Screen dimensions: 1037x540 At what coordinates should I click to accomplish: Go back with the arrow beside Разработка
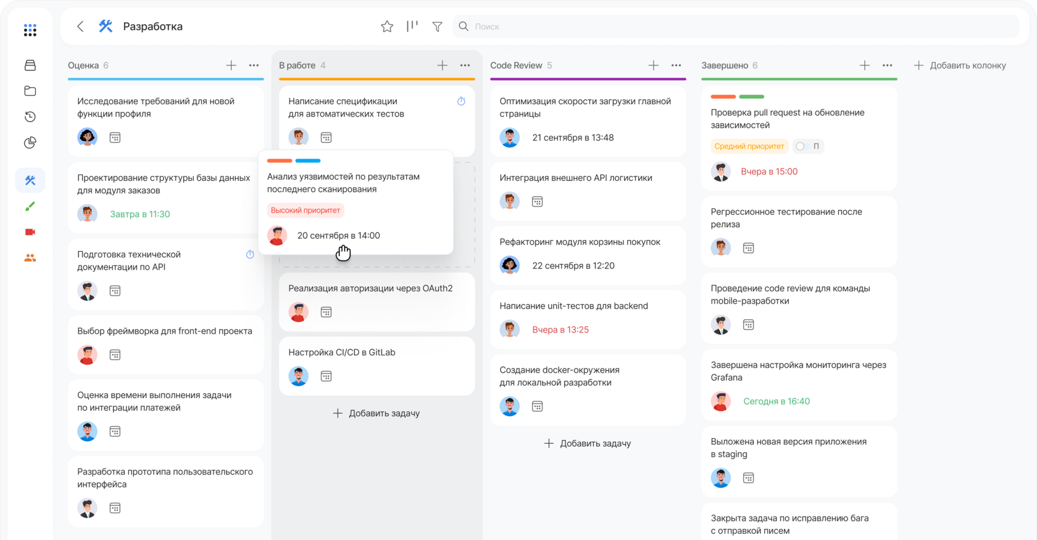(x=80, y=27)
